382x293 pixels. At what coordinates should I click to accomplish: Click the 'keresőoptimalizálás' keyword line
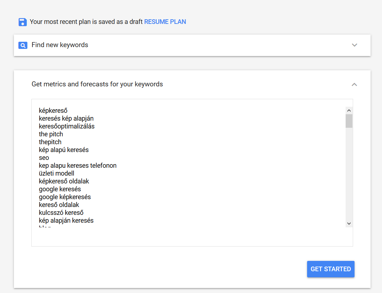click(67, 126)
